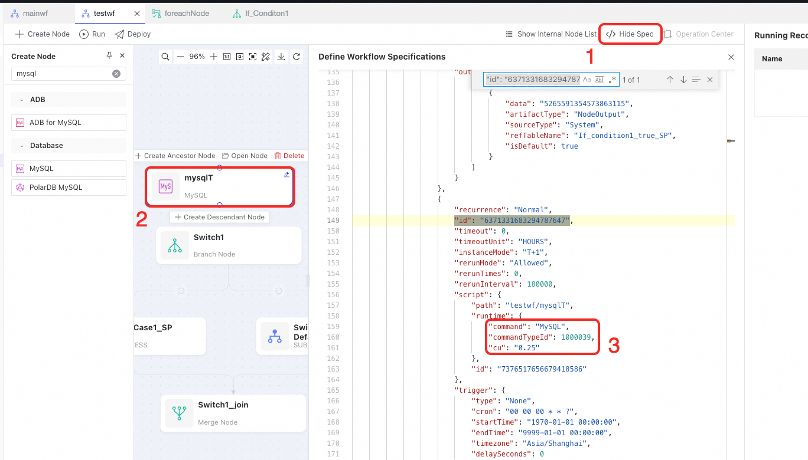Toggle regular expression search in find
This screenshot has width=808, height=460.
(x=612, y=80)
